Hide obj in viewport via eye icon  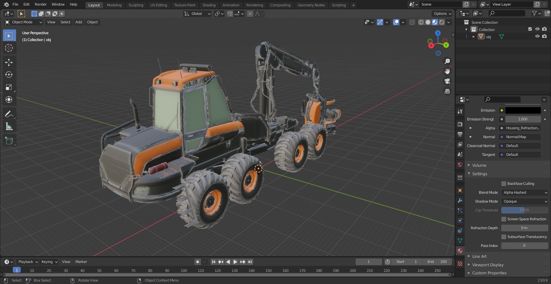537,36
